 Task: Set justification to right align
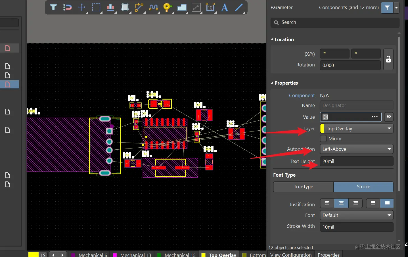tap(355, 203)
